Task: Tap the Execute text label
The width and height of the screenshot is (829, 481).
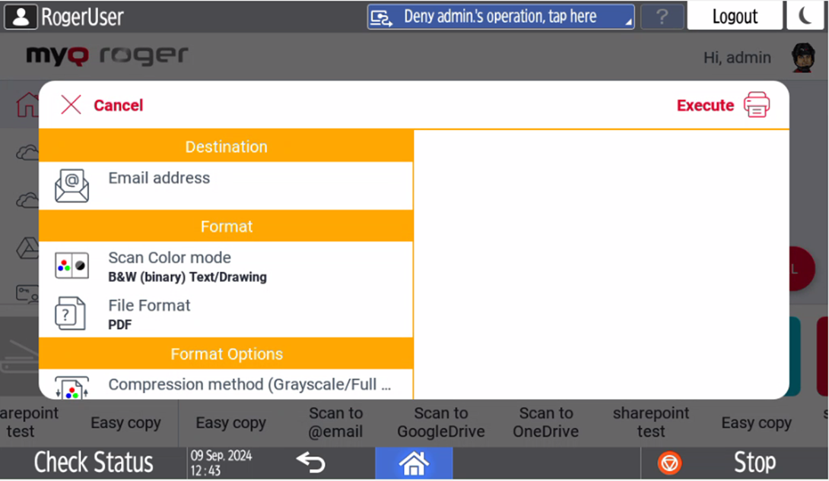Action: (x=705, y=106)
